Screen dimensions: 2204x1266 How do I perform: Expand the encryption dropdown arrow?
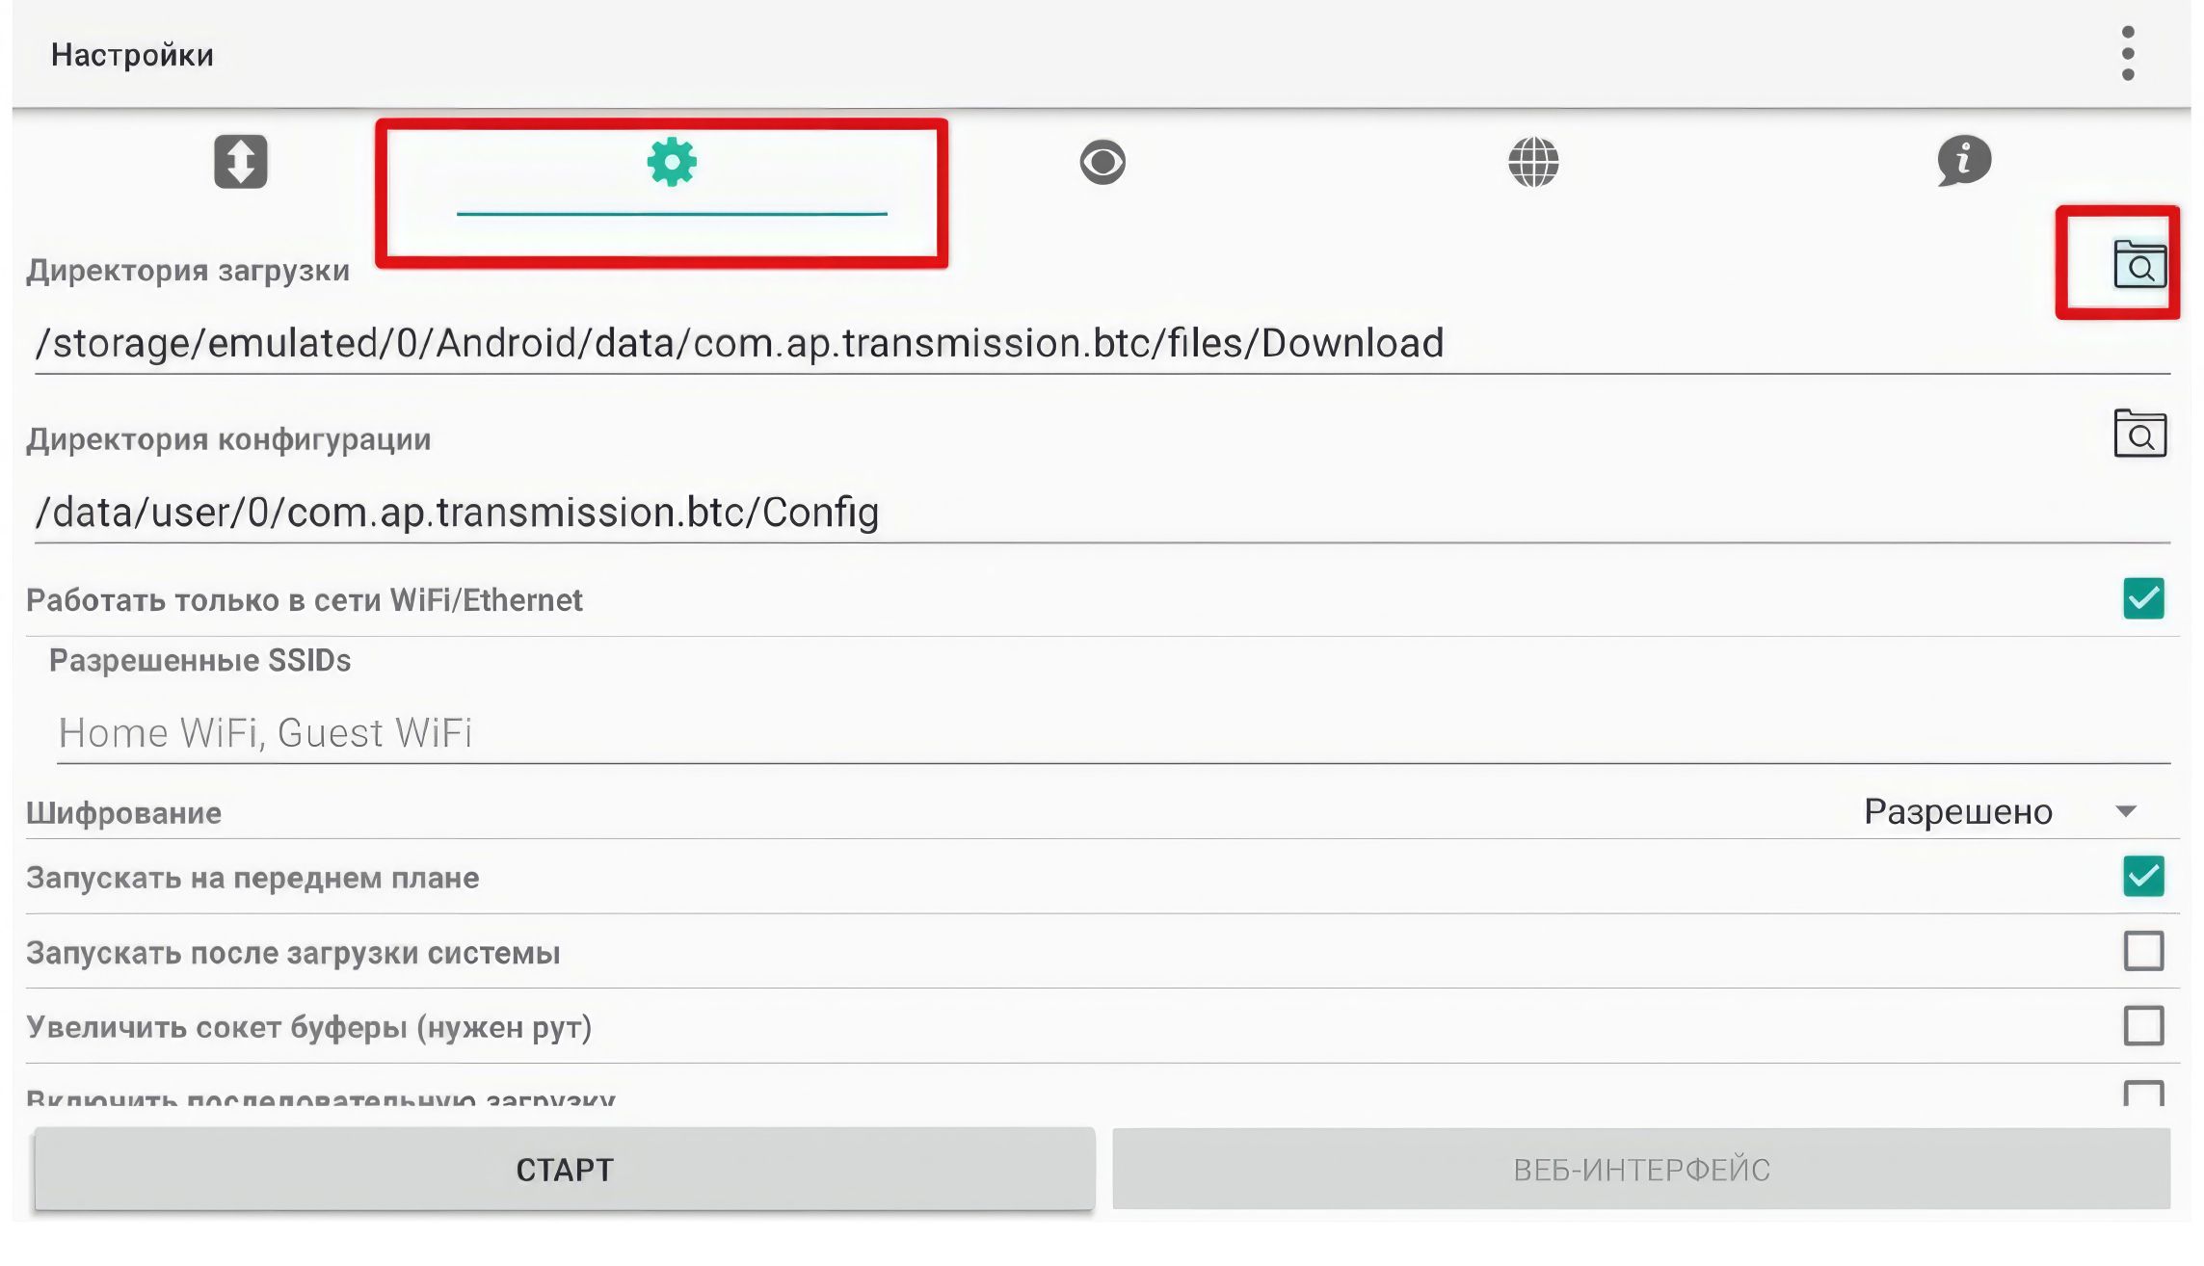point(2126,811)
